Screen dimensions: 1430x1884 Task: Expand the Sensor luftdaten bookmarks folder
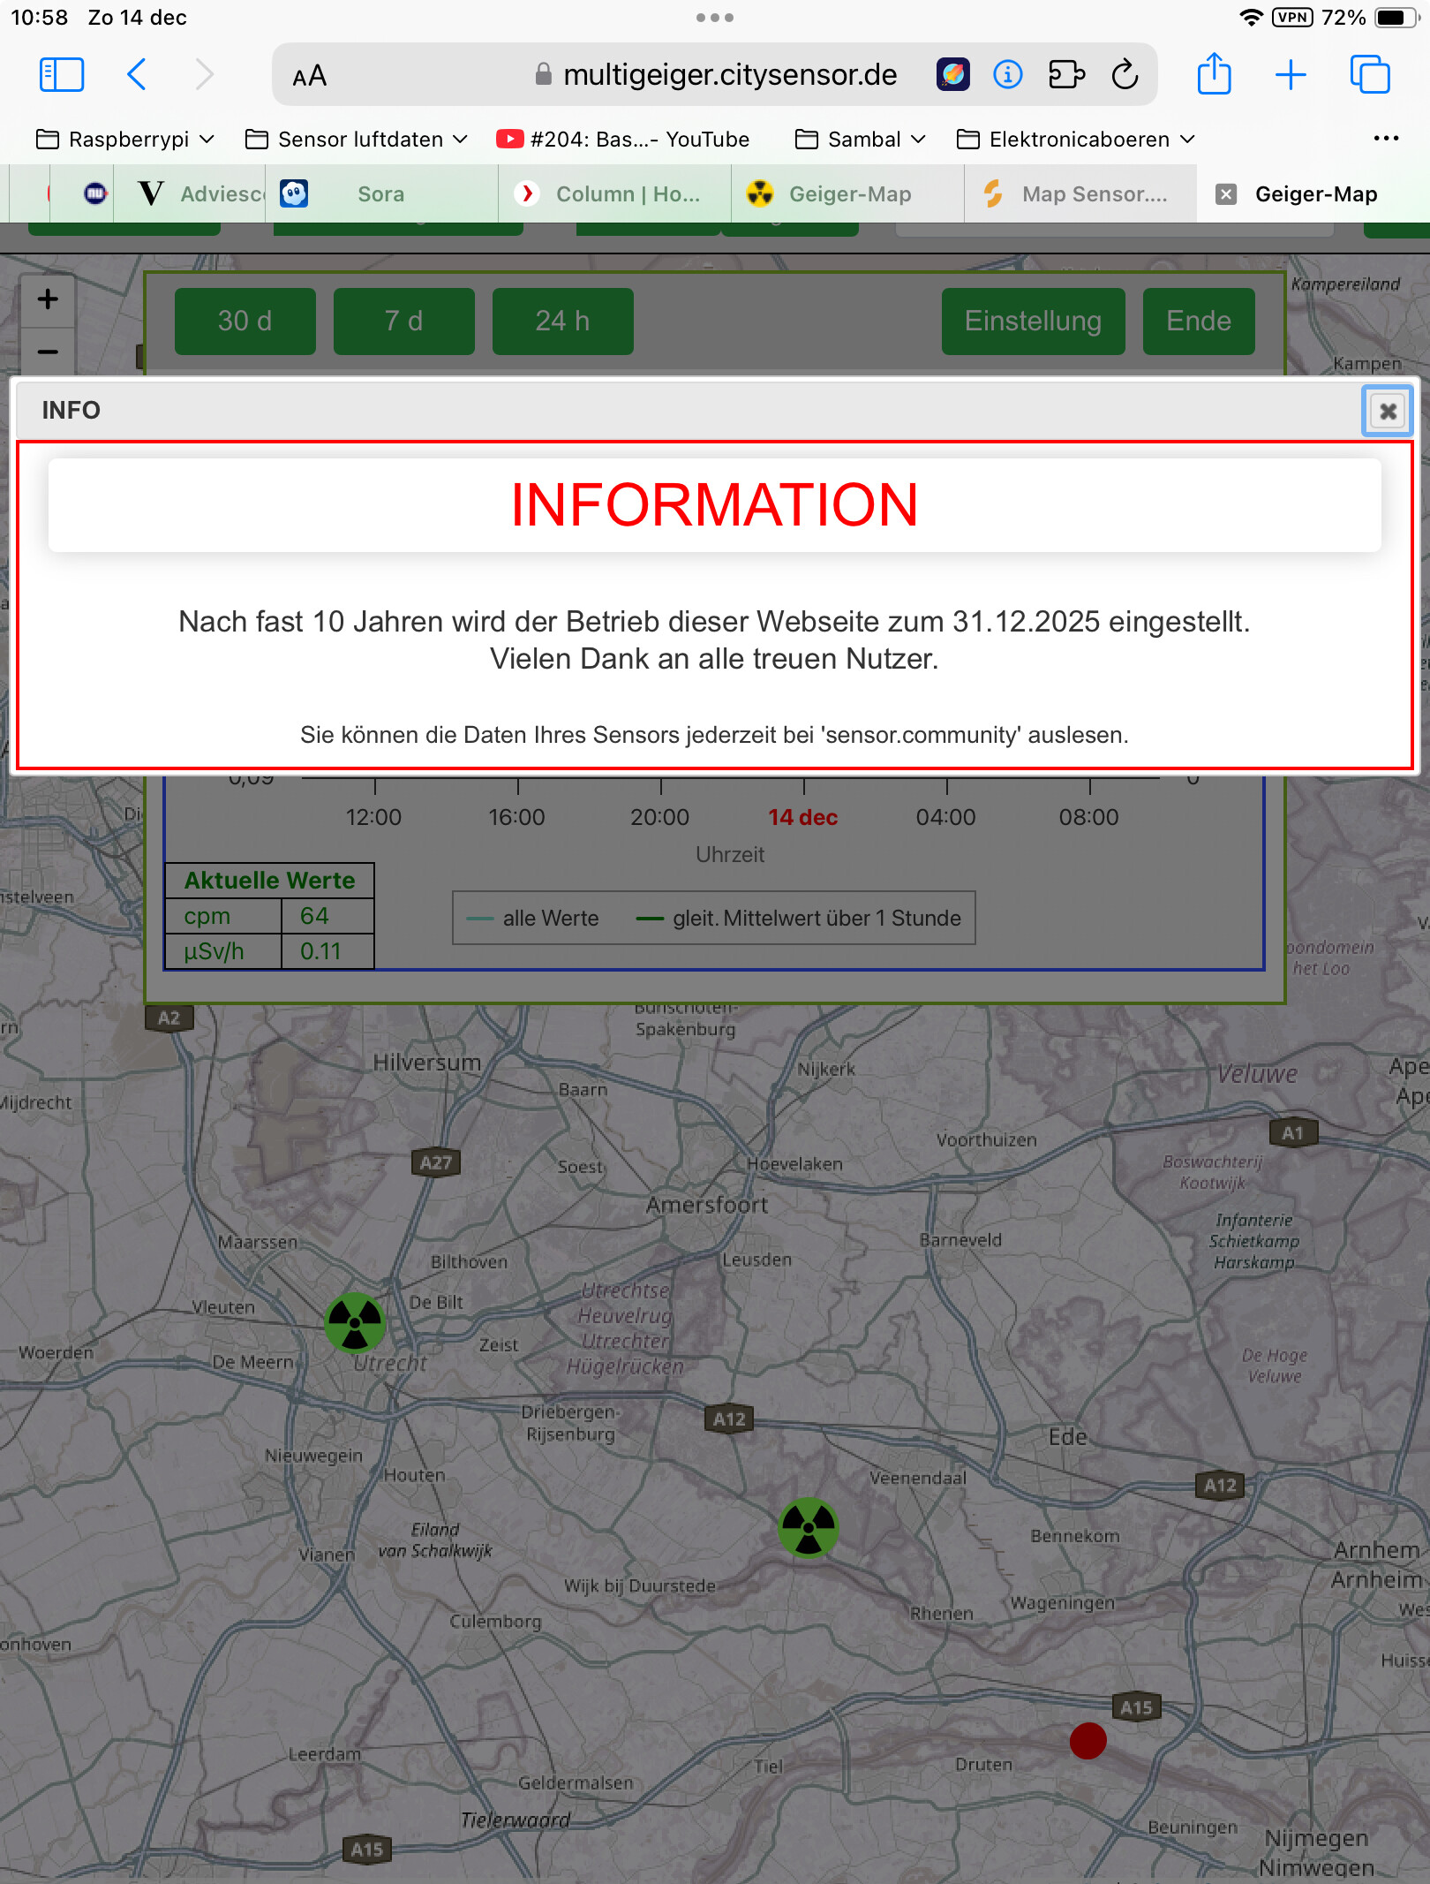click(356, 140)
